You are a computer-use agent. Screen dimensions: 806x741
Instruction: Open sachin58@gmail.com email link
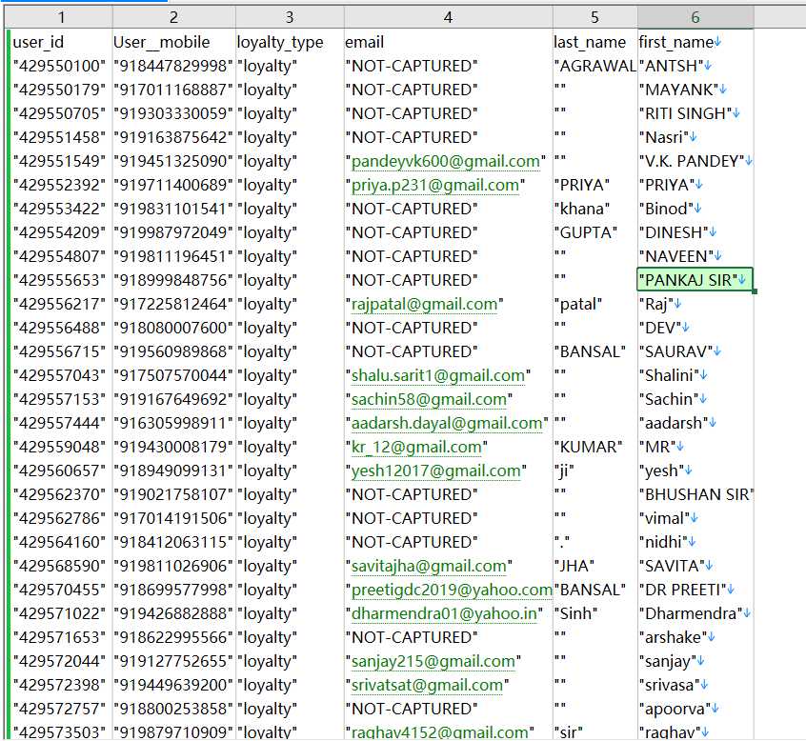[429, 399]
